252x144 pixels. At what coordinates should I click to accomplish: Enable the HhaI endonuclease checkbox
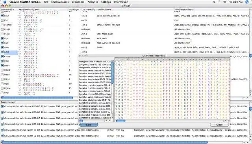2,93
